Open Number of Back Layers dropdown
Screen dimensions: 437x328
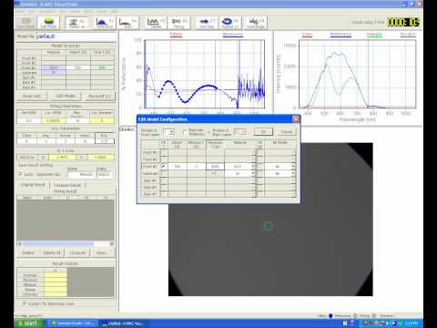tap(243, 132)
